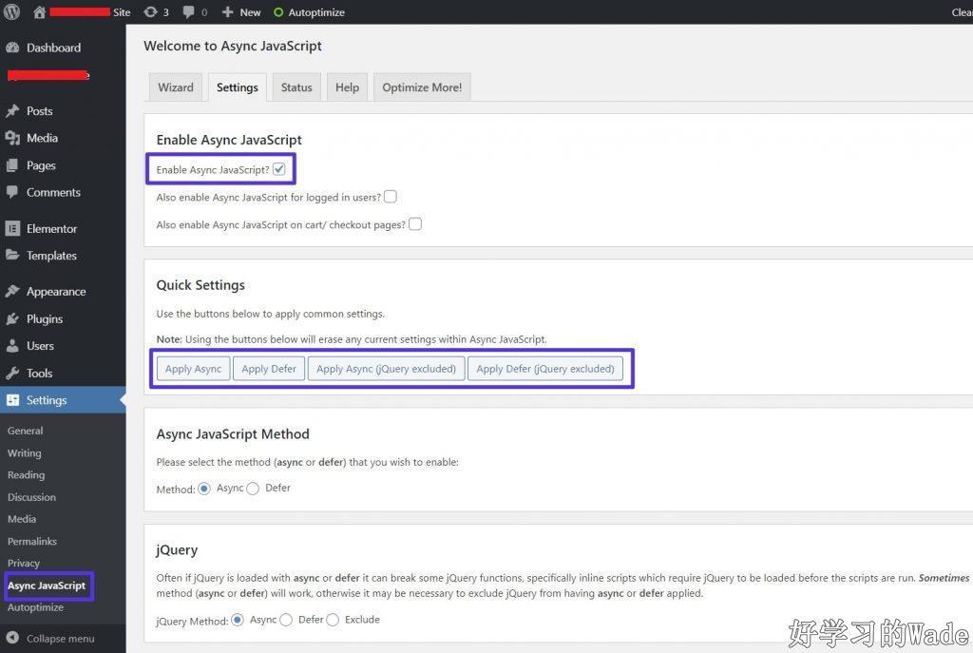Click the Apply Defer button
The height and width of the screenshot is (653, 973).
(x=269, y=369)
